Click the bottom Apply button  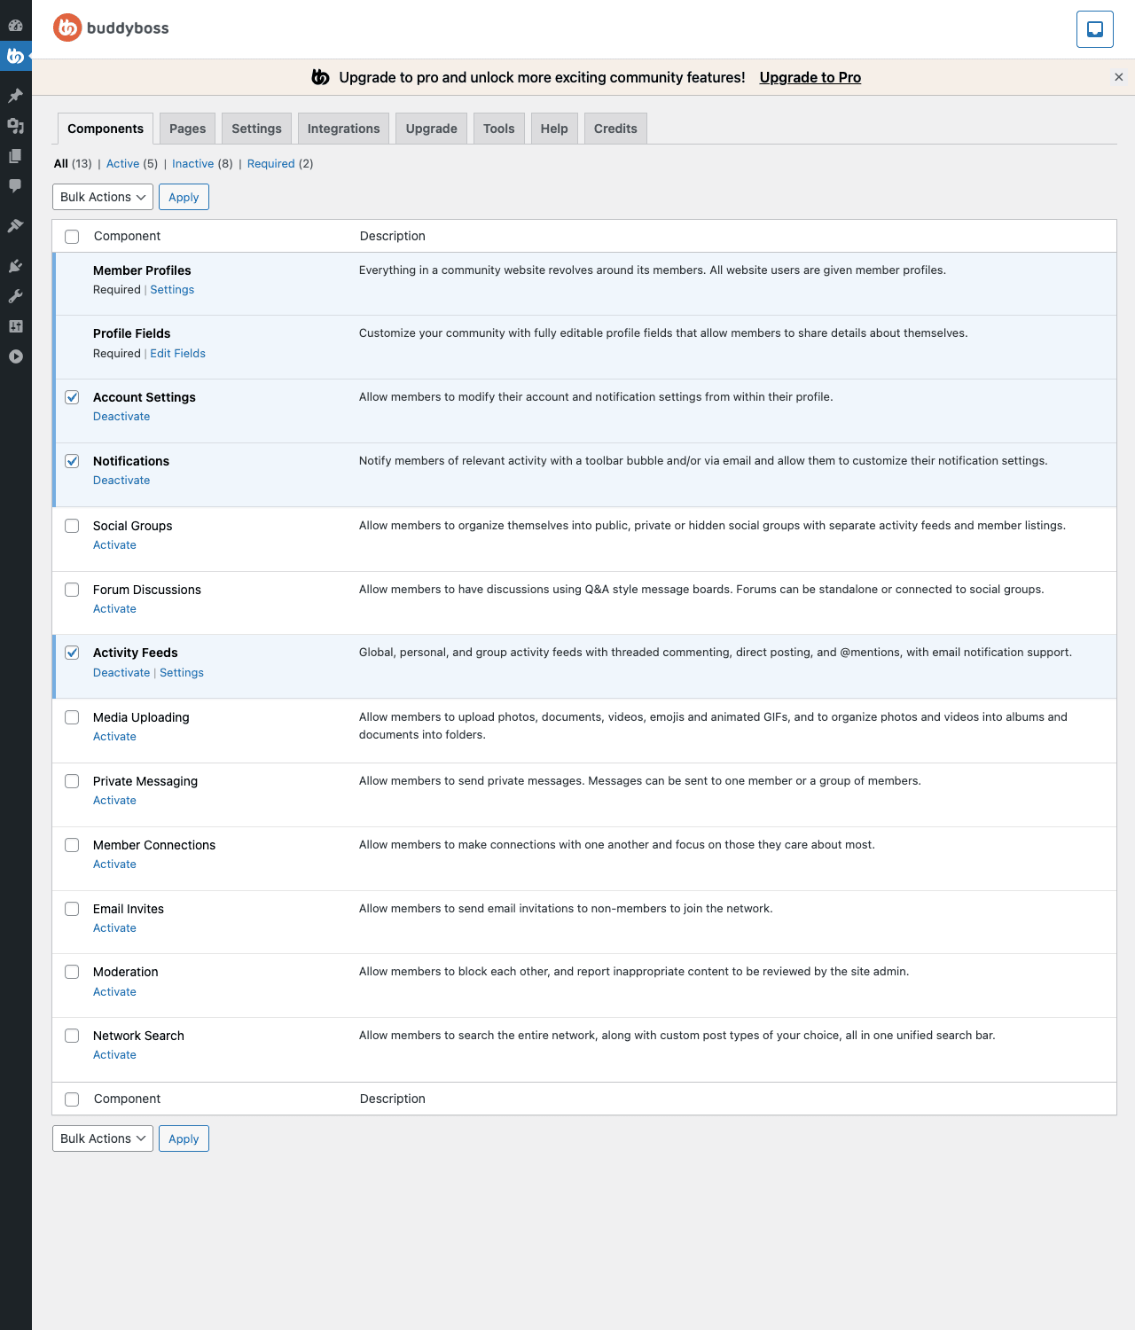click(184, 1138)
